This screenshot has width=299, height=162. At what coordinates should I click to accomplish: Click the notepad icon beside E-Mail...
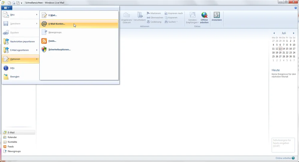(x=44, y=15)
